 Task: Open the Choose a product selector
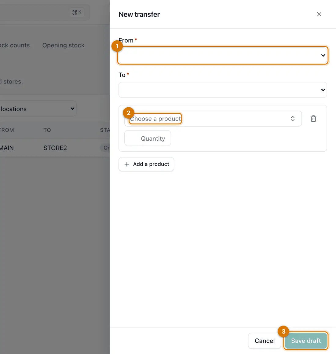tap(213, 119)
